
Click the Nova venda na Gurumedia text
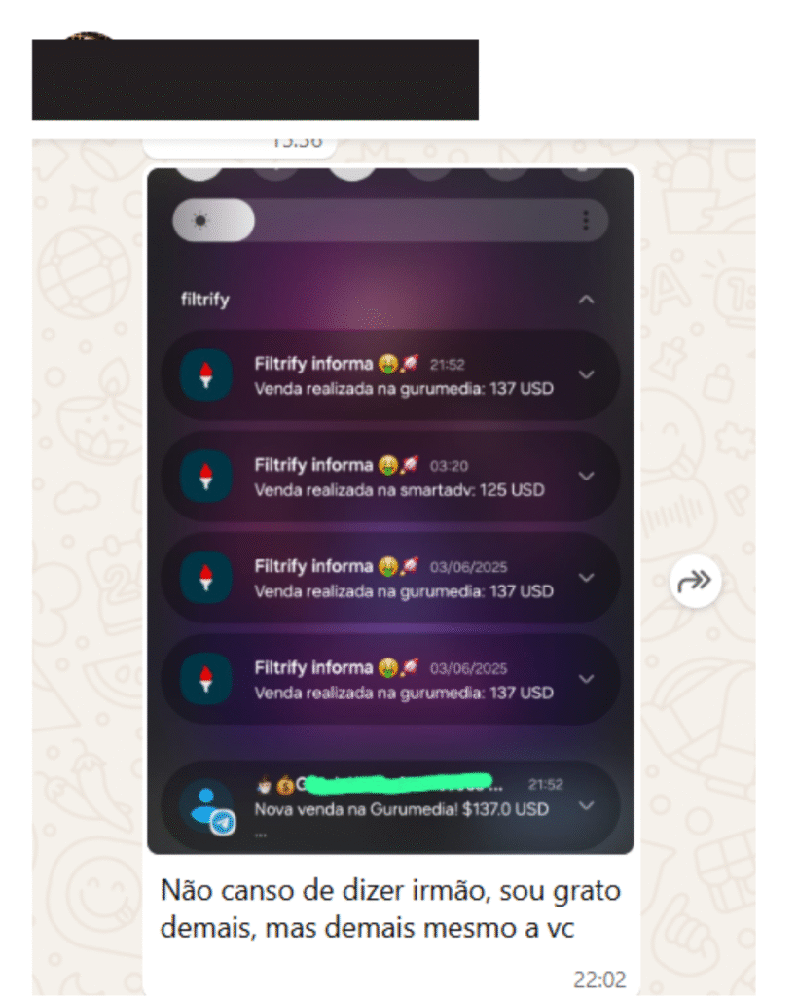coord(401,809)
